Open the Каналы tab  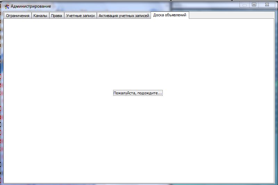coord(40,16)
